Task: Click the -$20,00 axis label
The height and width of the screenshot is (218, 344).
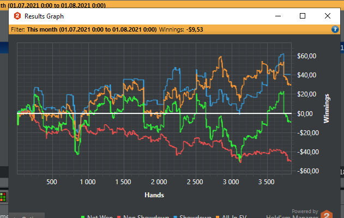Action: click(x=308, y=132)
